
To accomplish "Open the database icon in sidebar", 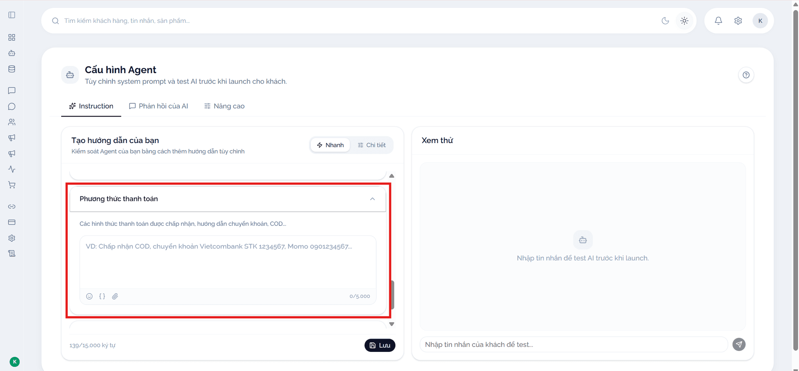I will pos(12,69).
